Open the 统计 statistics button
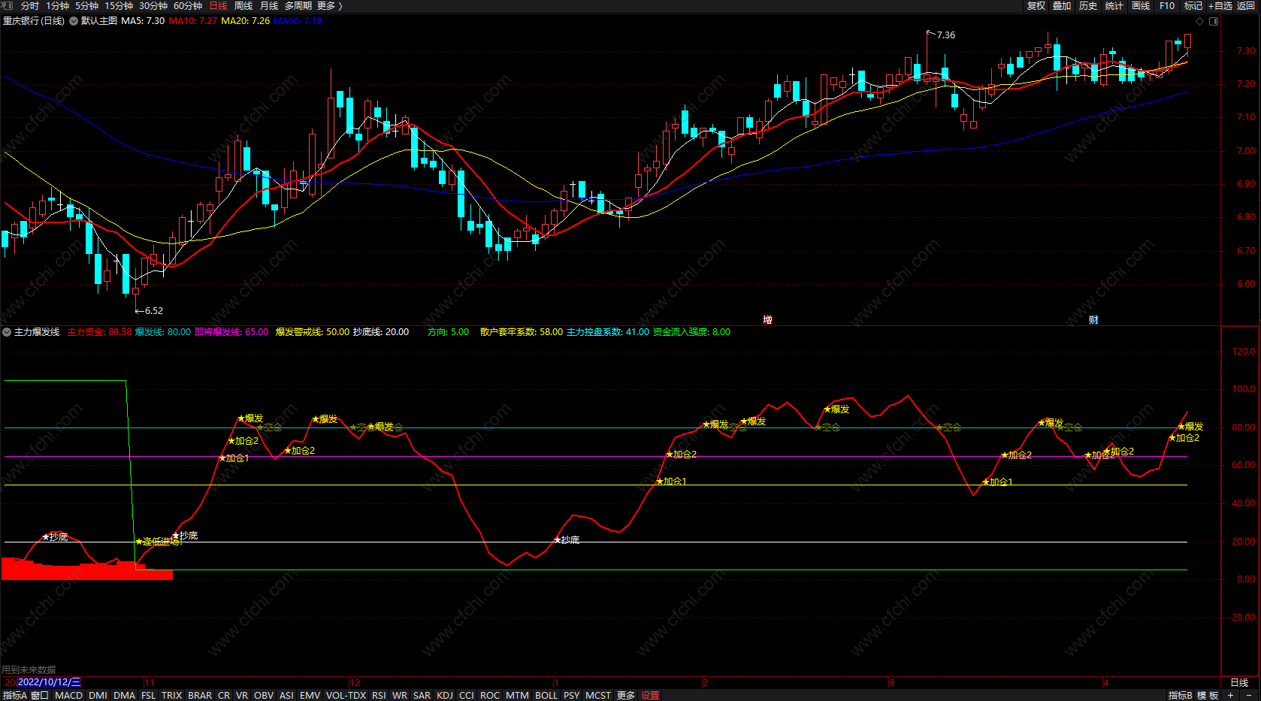 [x=1114, y=5]
